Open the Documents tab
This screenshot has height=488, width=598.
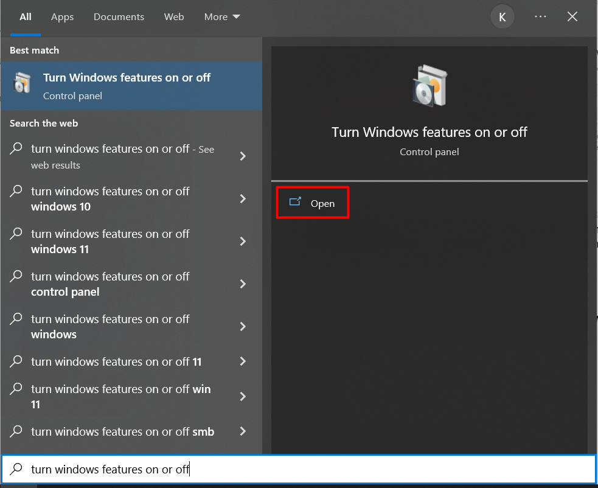119,17
